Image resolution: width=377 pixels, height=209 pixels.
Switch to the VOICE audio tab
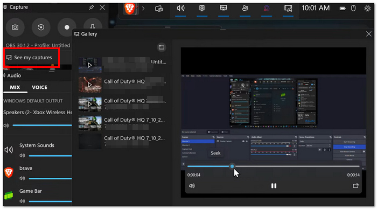(x=39, y=87)
